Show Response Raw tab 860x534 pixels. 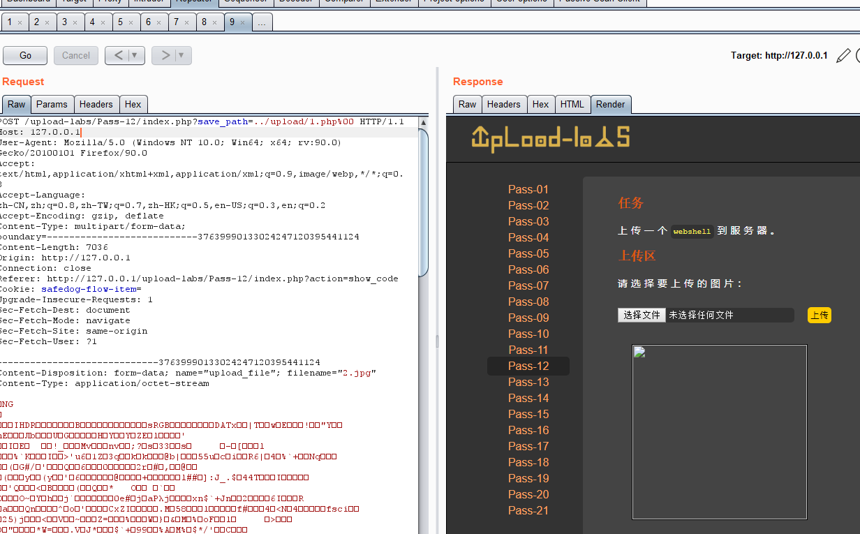[467, 104]
